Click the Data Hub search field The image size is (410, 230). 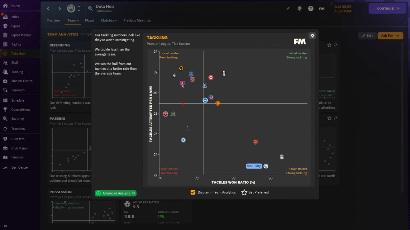click(183, 9)
